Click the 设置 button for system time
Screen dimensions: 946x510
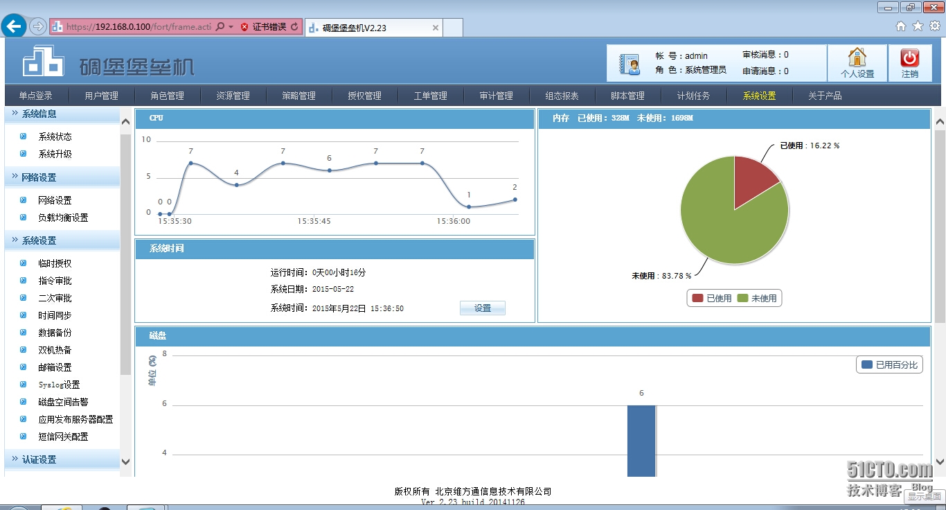483,308
